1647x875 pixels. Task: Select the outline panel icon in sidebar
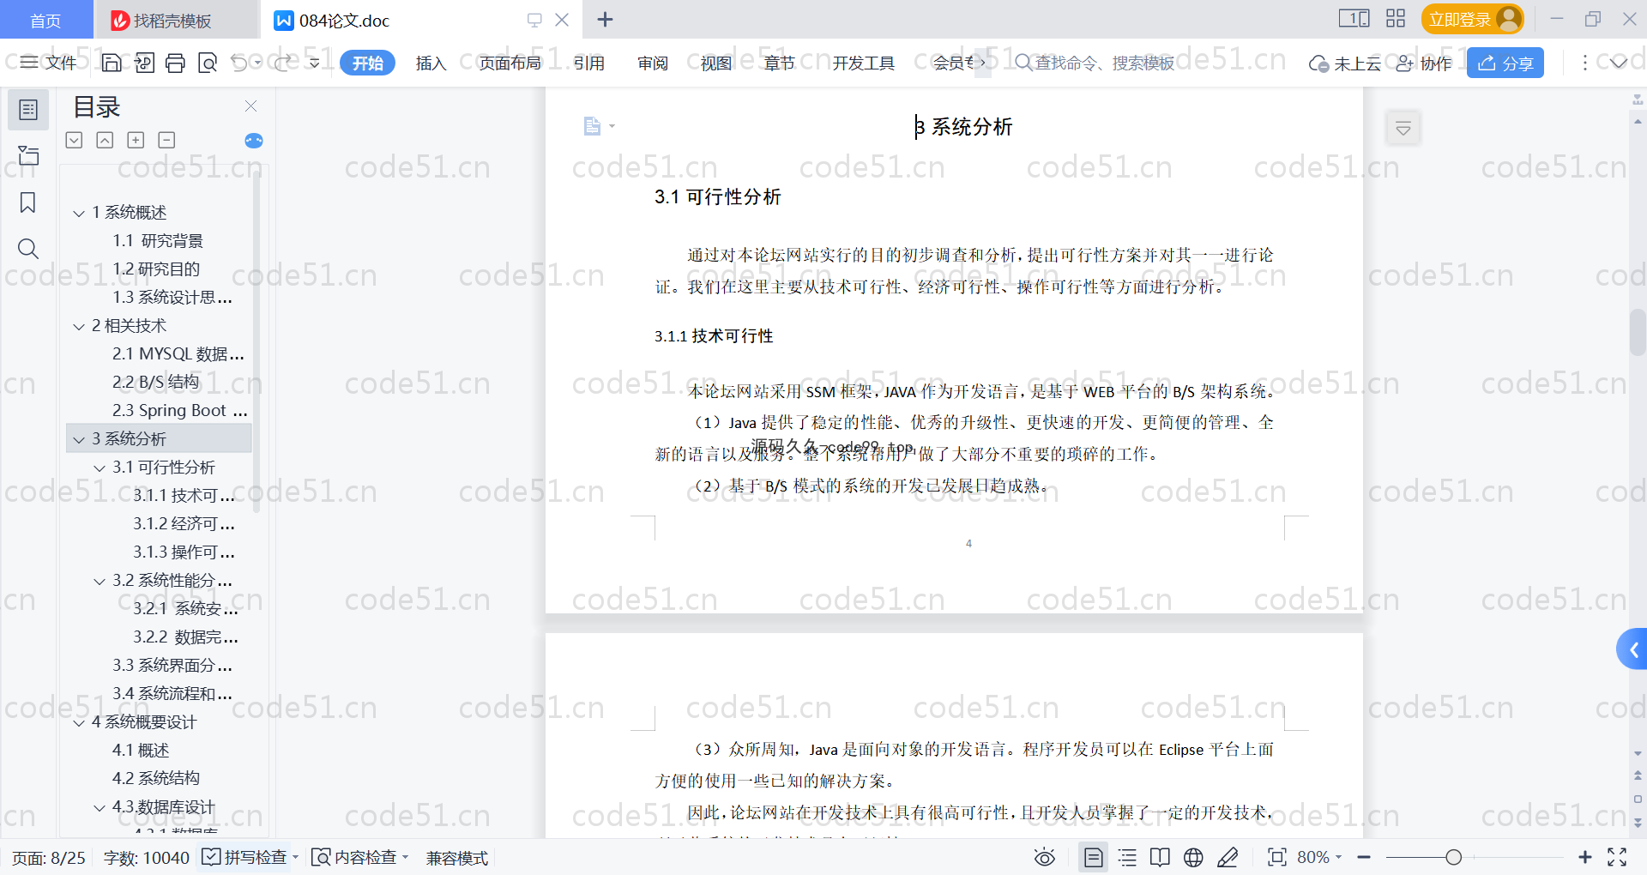click(28, 110)
